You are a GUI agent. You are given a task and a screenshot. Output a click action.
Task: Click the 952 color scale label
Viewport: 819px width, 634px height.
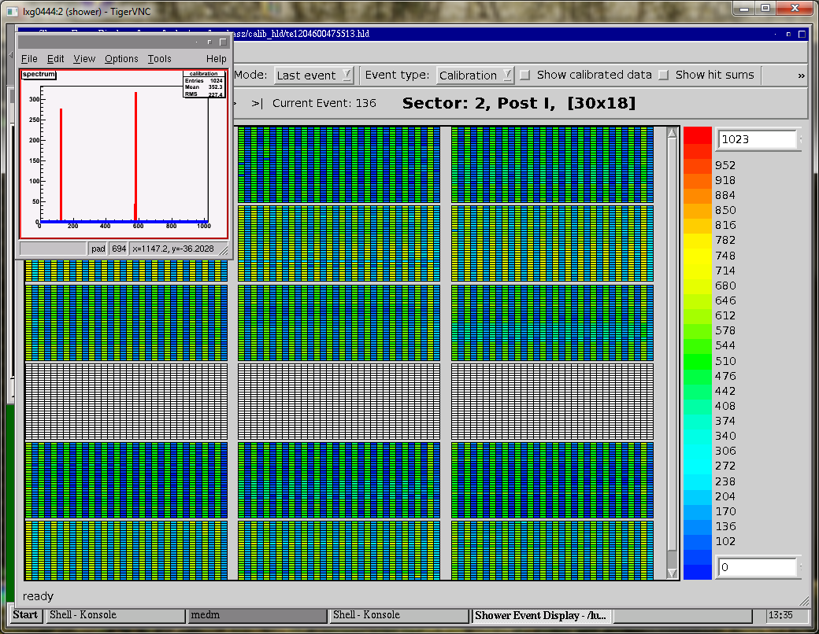[725, 165]
